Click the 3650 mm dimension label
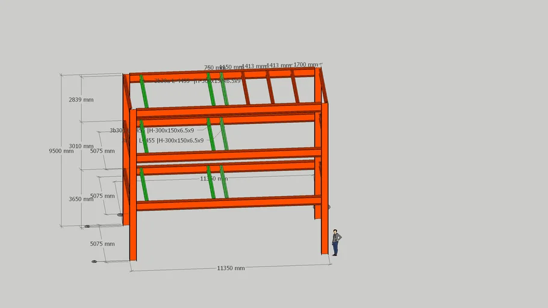Image resolution: width=548 pixels, height=308 pixels. pos(81,199)
